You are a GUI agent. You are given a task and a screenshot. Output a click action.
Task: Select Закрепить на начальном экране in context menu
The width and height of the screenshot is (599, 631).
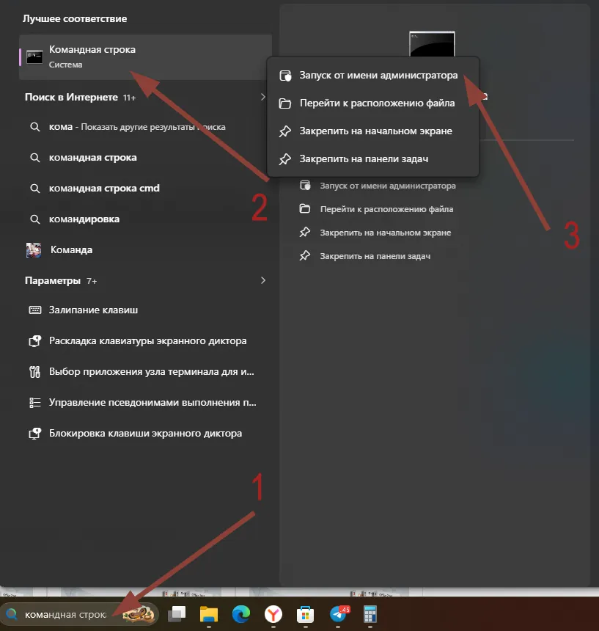(x=375, y=131)
